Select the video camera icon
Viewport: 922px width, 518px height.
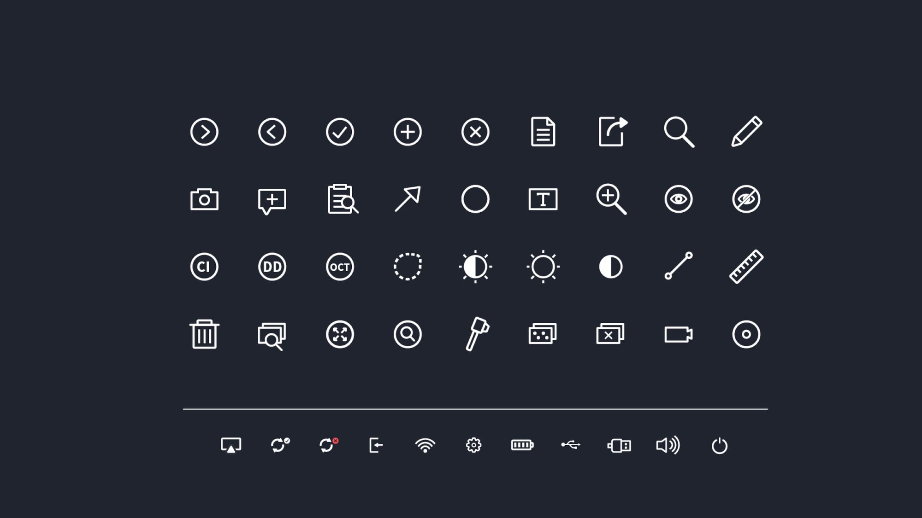678,335
